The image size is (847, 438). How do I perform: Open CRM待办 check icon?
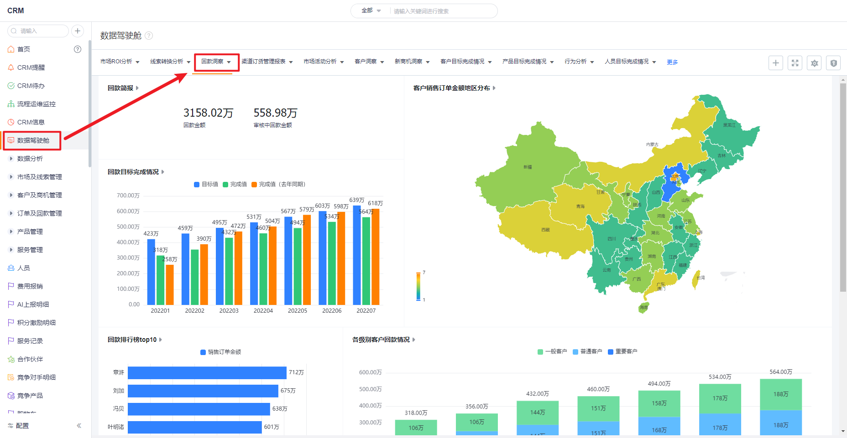pos(11,86)
